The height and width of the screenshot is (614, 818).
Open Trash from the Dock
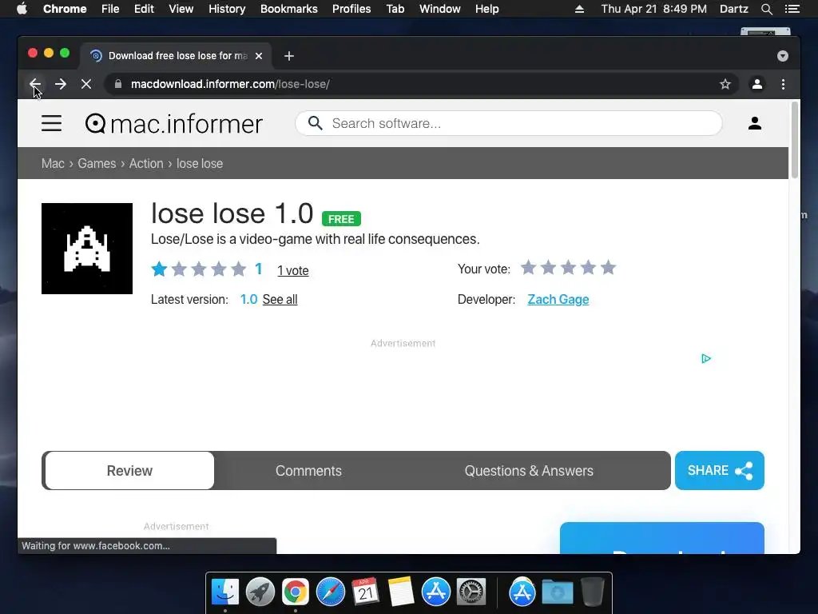tap(593, 592)
